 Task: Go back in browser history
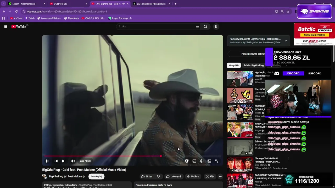(4, 11)
